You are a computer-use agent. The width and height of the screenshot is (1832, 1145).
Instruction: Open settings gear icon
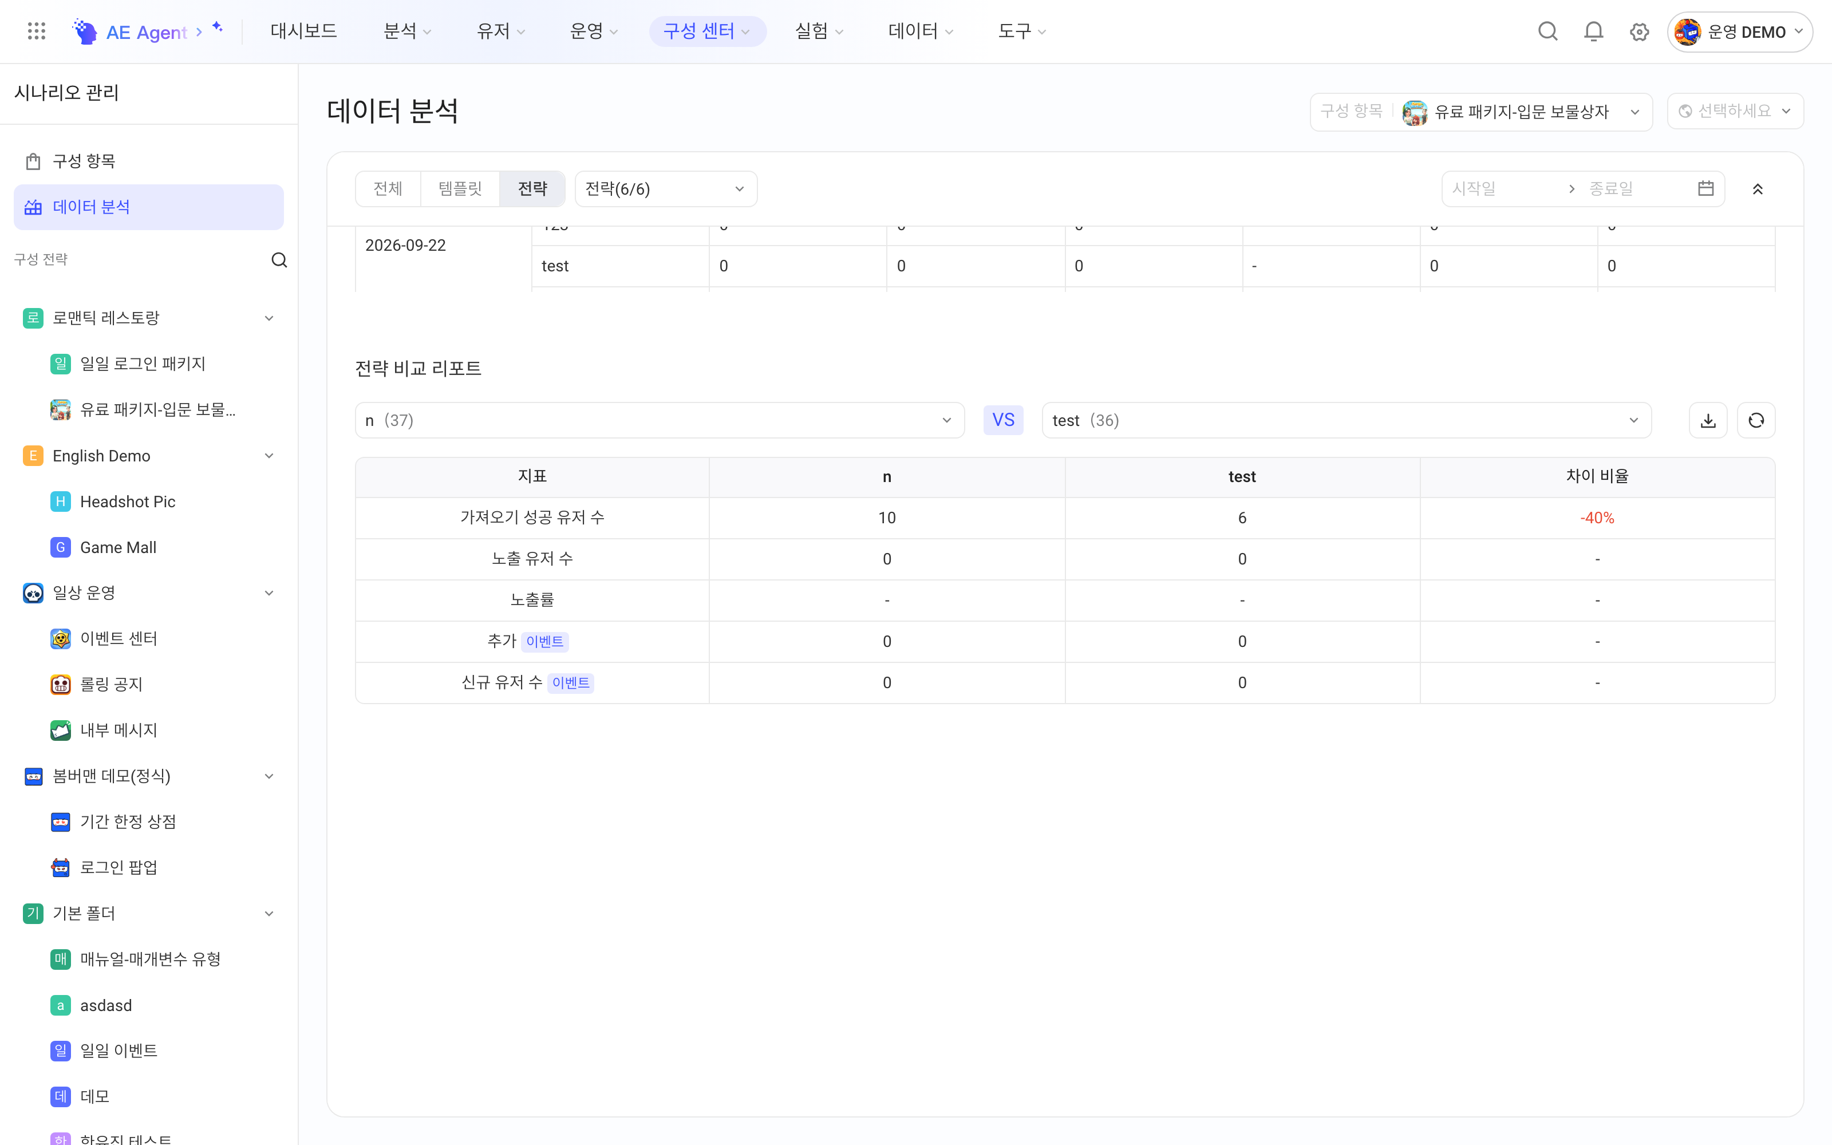(1639, 32)
